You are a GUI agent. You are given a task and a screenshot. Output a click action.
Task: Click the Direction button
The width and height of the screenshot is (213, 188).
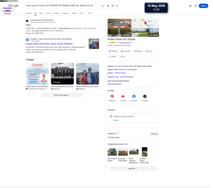[125, 51]
